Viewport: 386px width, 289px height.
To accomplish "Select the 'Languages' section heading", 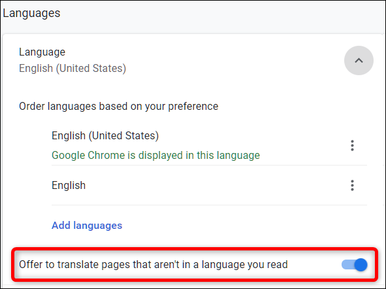I will [x=31, y=13].
